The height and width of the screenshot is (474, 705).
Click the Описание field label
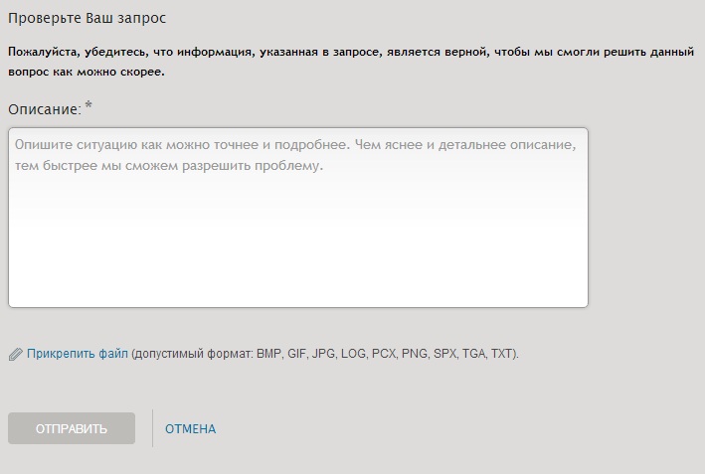[x=44, y=108]
